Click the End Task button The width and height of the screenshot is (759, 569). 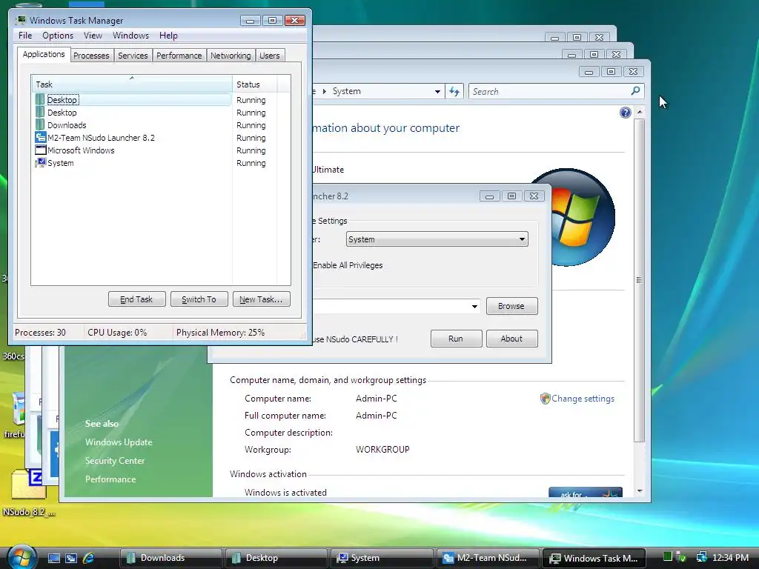pyautogui.click(x=136, y=299)
